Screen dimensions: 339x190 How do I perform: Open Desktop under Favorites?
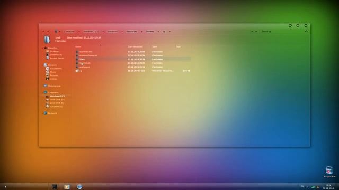coord(54,51)
